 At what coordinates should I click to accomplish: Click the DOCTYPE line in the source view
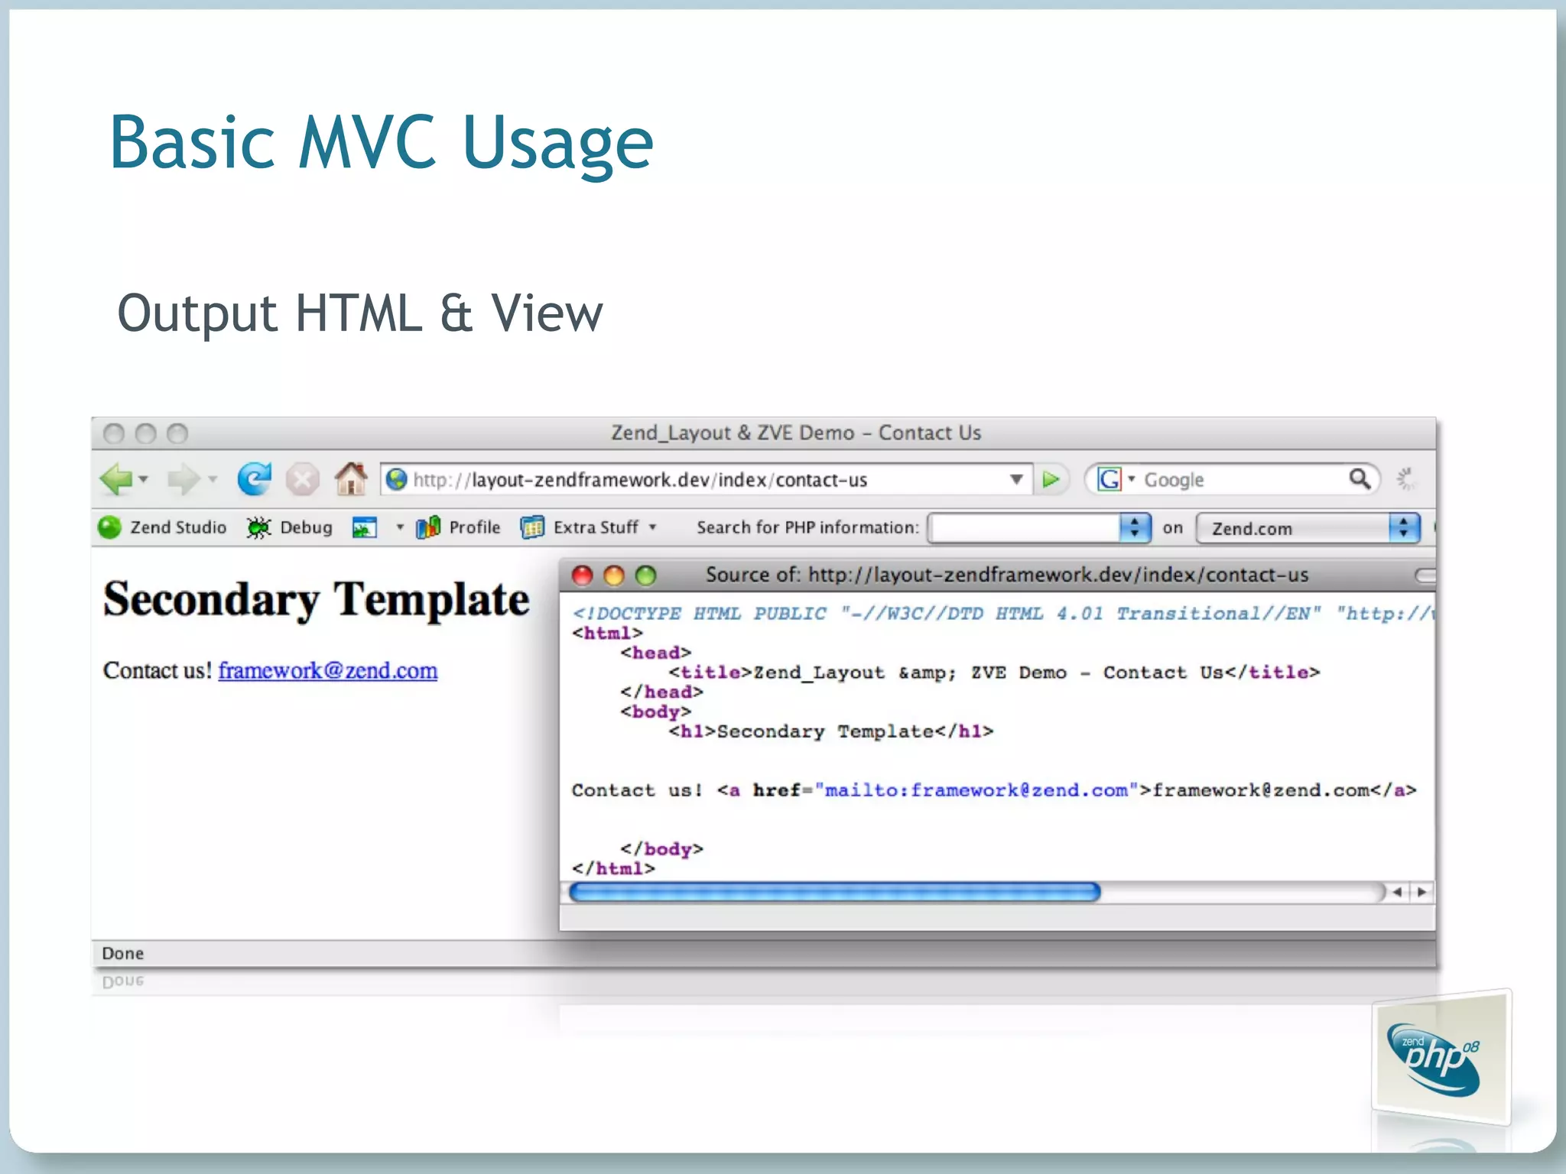1003,613
